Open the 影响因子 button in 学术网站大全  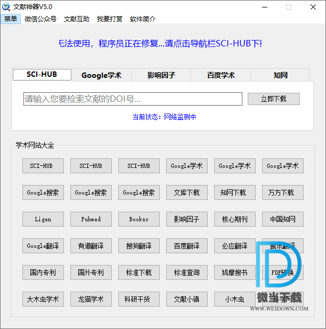tap(187, 219)
